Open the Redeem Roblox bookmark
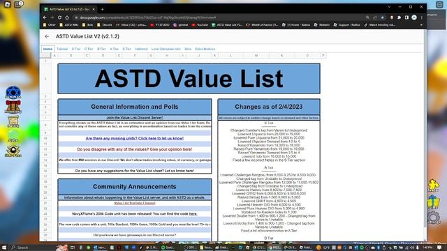 pyautogui.click(x=321, y=25)
